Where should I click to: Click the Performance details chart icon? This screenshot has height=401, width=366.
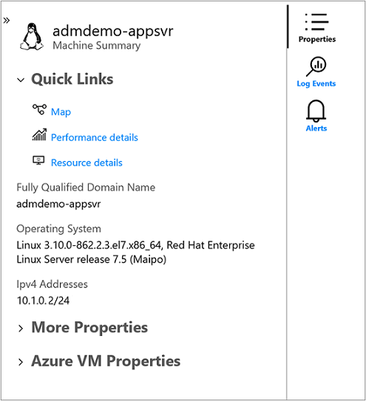[39, 134]
